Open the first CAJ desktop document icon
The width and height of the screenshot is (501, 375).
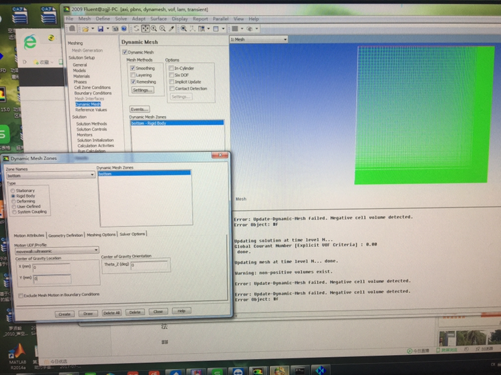[19, 15]
